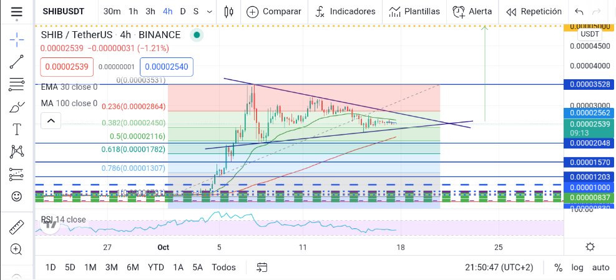Click the green market status indicator
616x280 pixels.
pyautogui.click(x=197, y=35)
